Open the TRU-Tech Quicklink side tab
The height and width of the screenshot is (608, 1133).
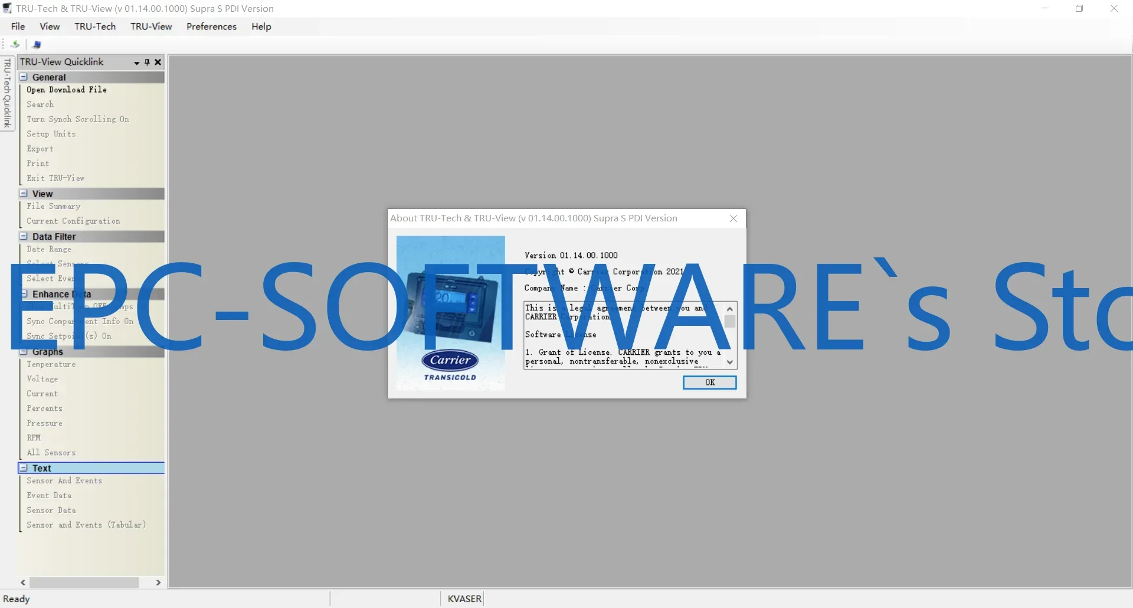[7, 93]
